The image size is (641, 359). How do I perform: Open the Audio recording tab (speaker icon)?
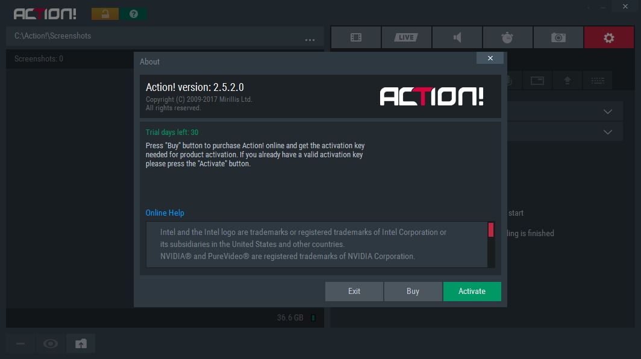click(x=457, y=37)
